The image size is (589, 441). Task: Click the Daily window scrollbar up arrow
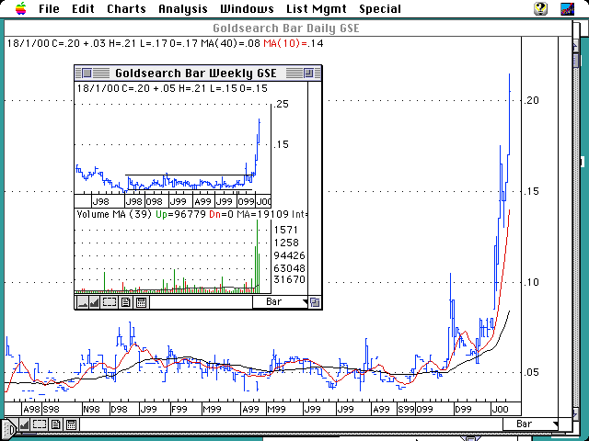click(x=575, y=46)
